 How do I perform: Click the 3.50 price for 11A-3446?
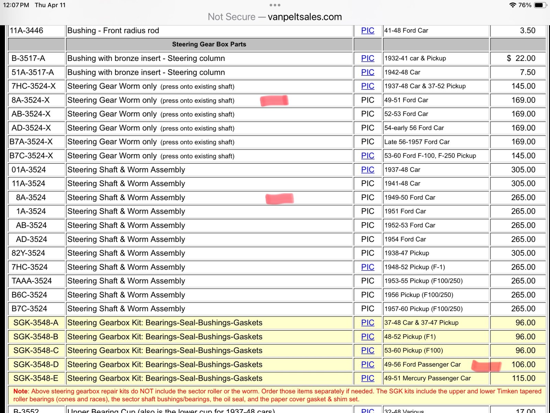click(x=528, y=31)
